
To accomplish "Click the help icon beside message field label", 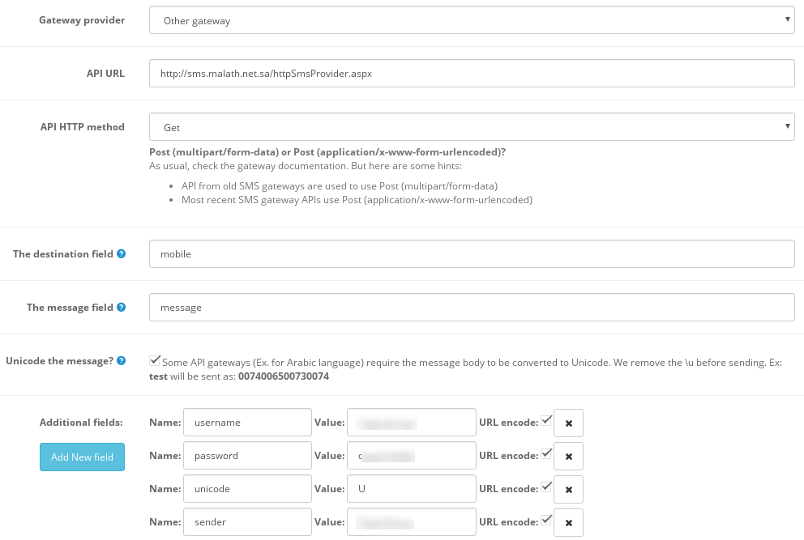I will point(121,308).
